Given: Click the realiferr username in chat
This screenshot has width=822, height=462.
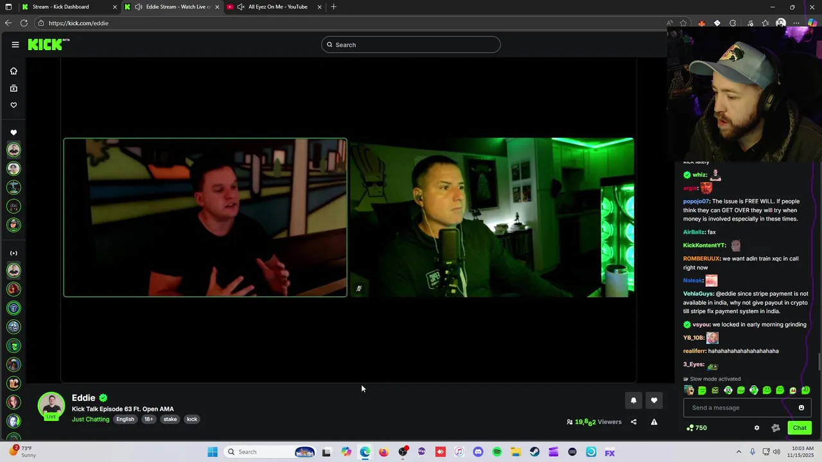Looking at the screenshot, I should pyautogui.click(x=694, y=351).
